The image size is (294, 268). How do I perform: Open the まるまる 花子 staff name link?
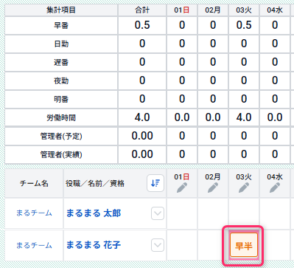tap(94, 245)
